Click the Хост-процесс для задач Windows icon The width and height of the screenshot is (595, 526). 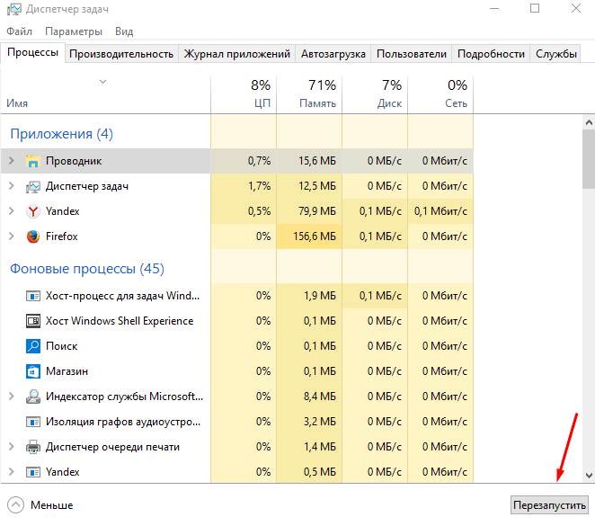(x=33, y=296)
